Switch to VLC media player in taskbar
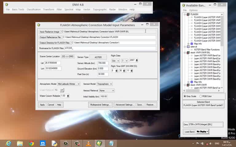This screenshot has width=236, height=147. coord(88,143)
